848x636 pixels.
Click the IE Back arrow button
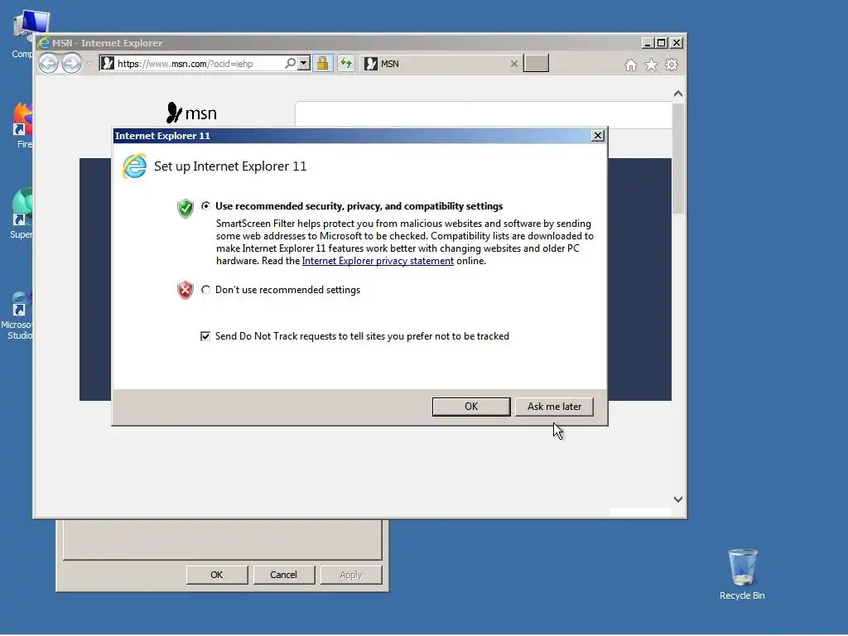49,64
